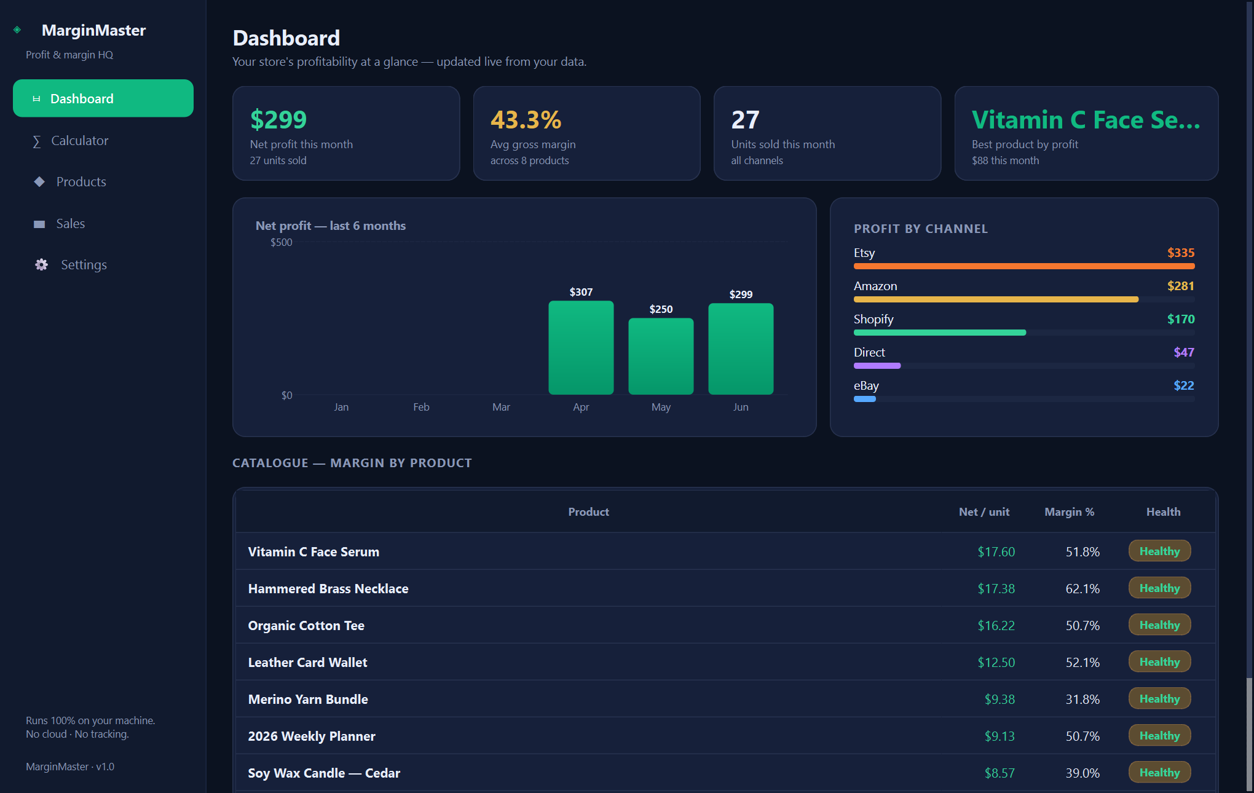This screenshot has width=1254, height=793.
Task: Click the 39.0% margin value
Action: (x=1082, y=773)
